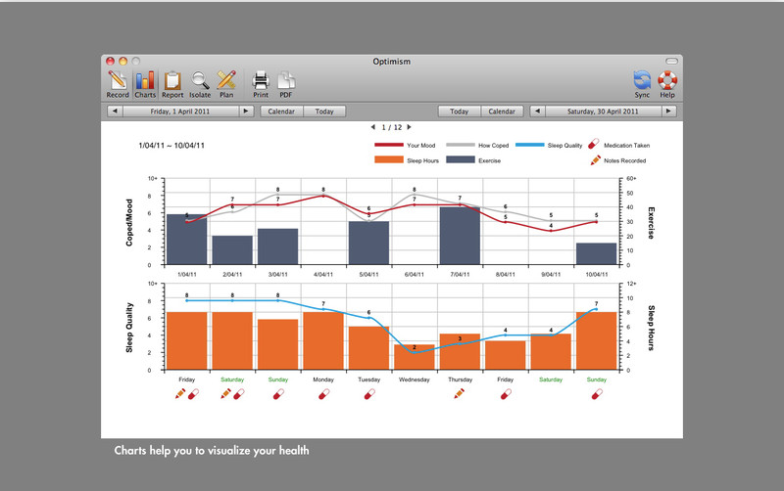Click the date range 1/04/11 ~ 10/04/11
Image resolution: width=784 pixels, height=491 pixels.
(171, 145)
